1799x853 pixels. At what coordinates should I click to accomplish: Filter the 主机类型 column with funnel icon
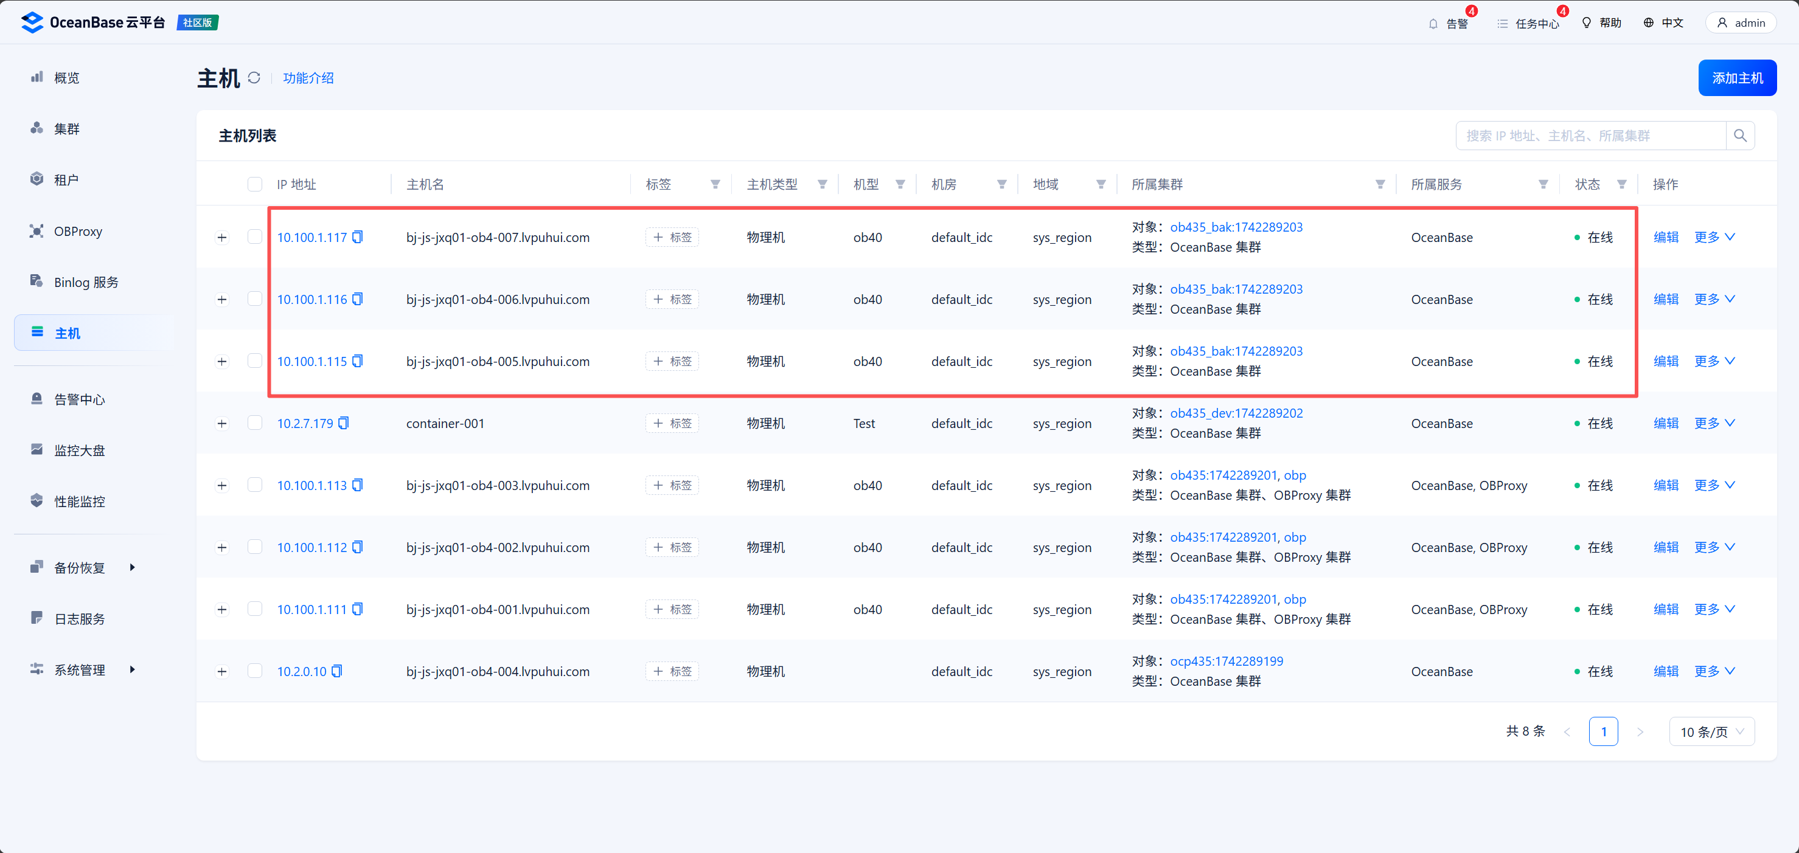tap(822, 184)
